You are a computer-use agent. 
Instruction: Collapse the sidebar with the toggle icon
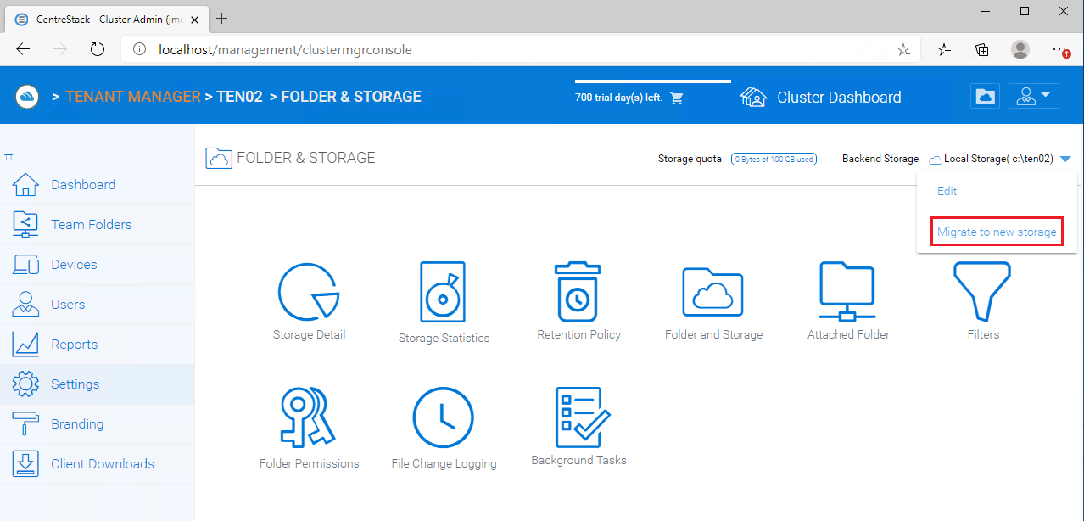click(8, 158)
